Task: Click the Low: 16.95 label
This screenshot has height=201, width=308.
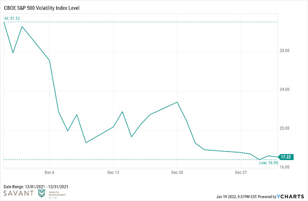Action: click(x=269, y=162)
